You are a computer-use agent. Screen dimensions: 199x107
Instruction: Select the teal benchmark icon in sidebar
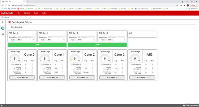tap(3, 28)
